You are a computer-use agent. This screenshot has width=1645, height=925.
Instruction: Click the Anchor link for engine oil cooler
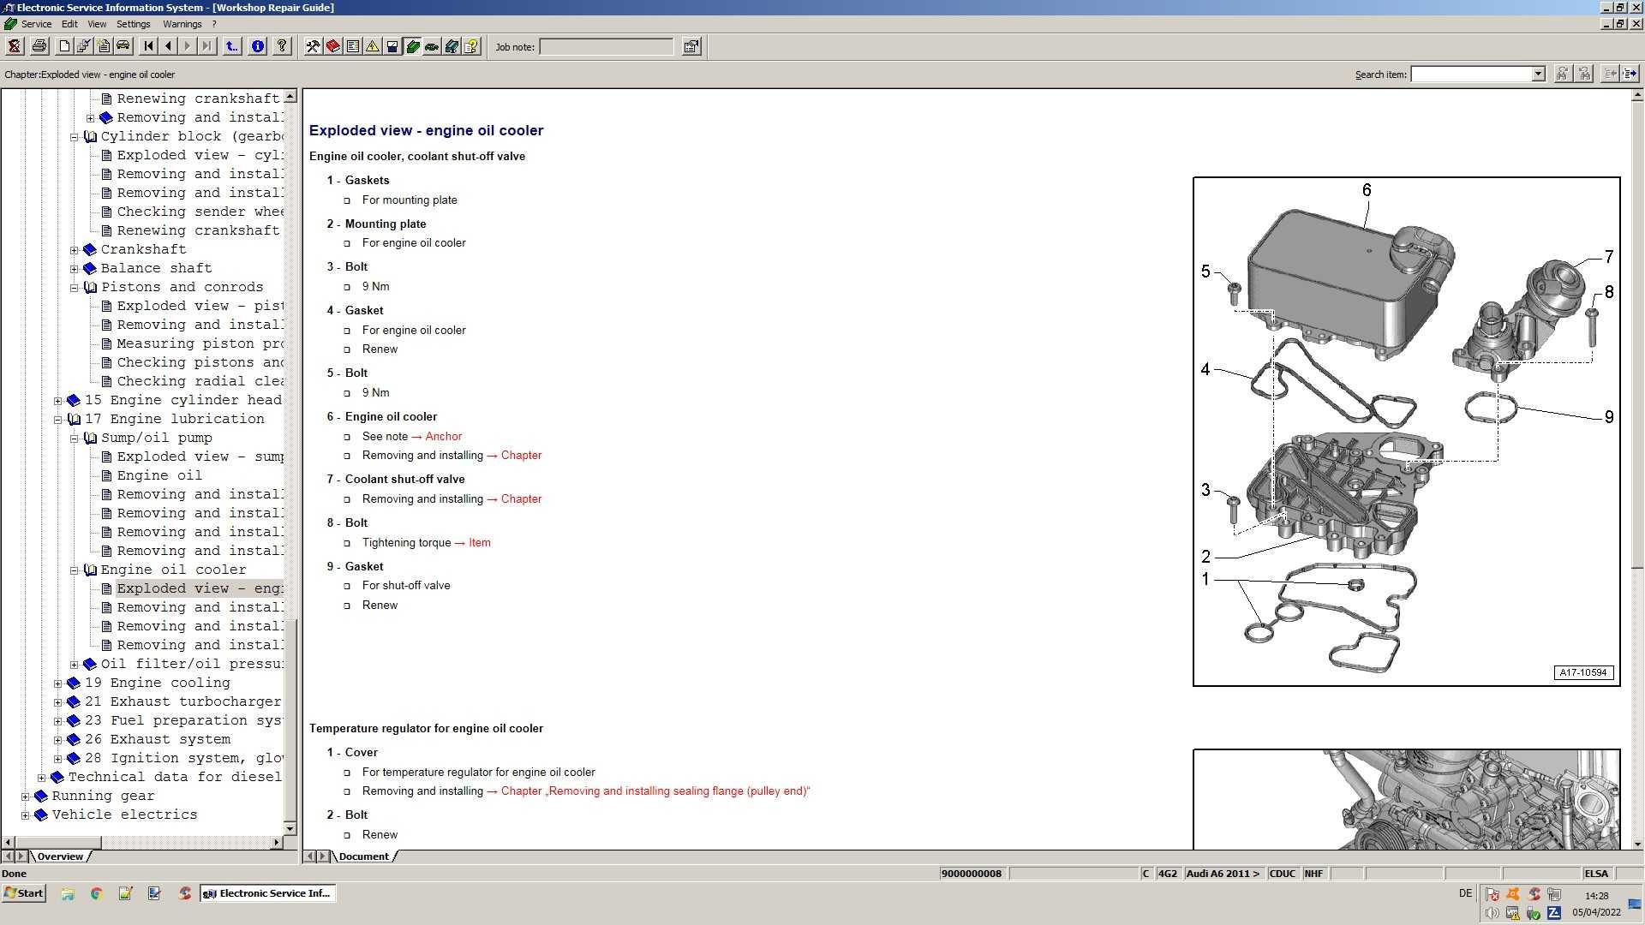(x=442, y=436)
